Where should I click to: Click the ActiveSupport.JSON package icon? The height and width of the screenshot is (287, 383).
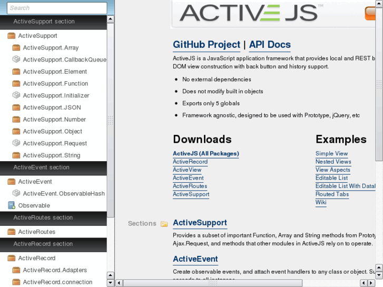click(x=16, y=107)
